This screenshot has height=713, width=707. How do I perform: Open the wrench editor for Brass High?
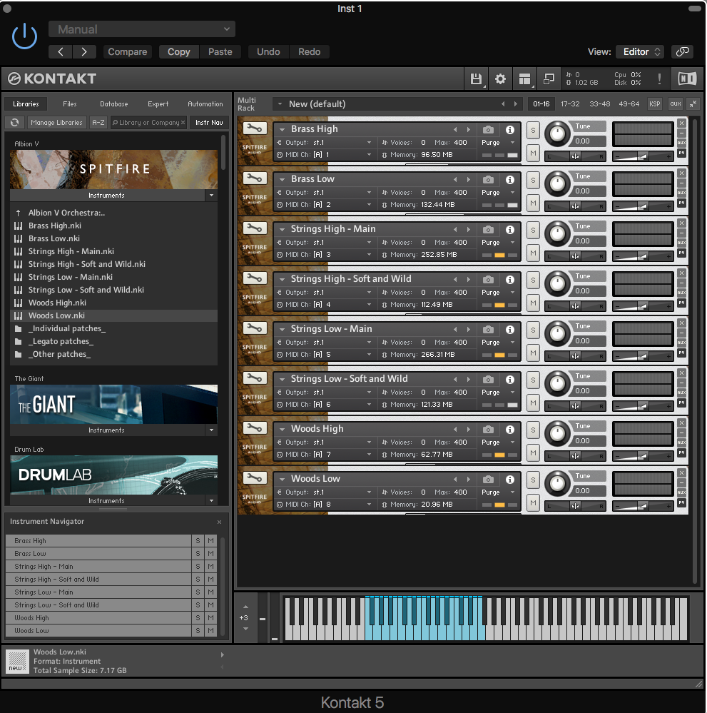click(x=255, y=128)
